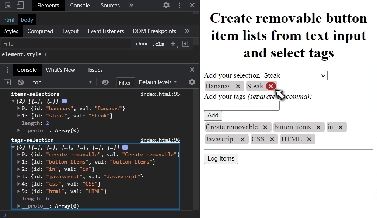Expand the steak object entry
The image size is (377, 218).
click(x=18, y=116)
